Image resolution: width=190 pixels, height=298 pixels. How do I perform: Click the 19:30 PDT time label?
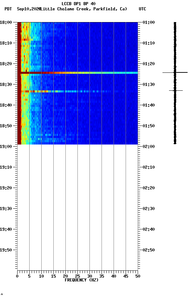6,209
